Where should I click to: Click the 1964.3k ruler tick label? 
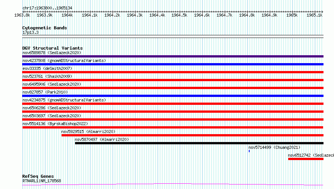135,15
